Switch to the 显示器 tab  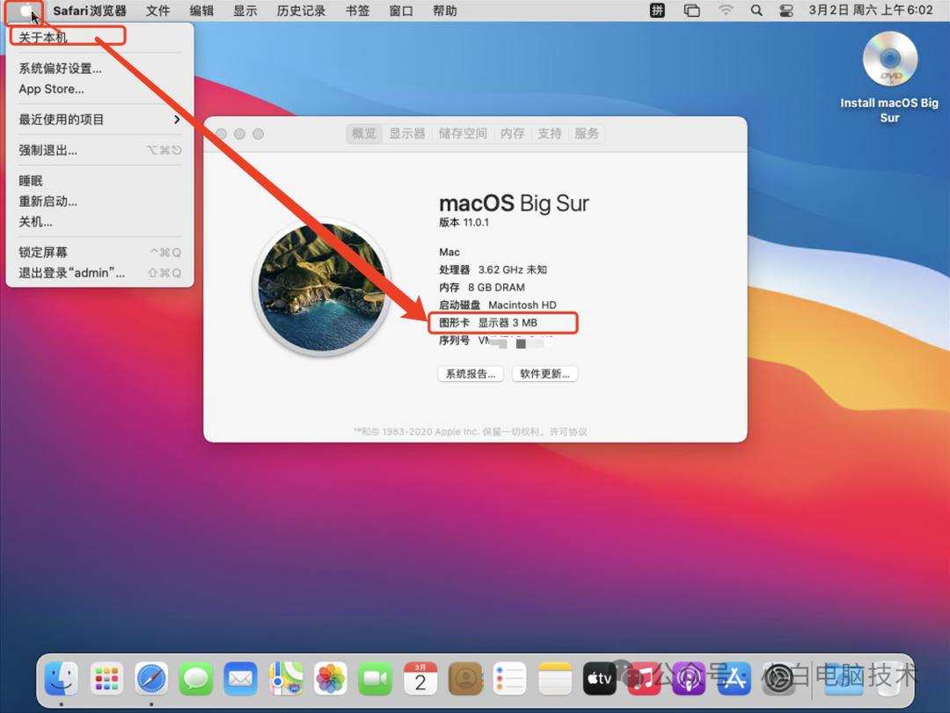point(407,134)
